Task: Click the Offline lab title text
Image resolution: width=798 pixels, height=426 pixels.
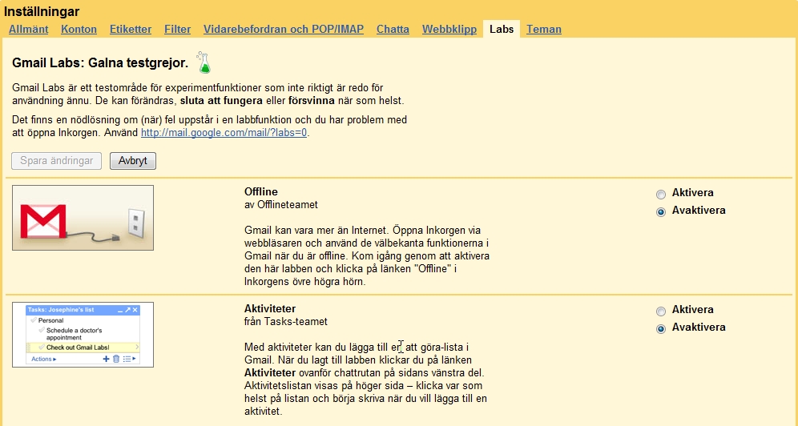Action: click(x=261, y=191)
